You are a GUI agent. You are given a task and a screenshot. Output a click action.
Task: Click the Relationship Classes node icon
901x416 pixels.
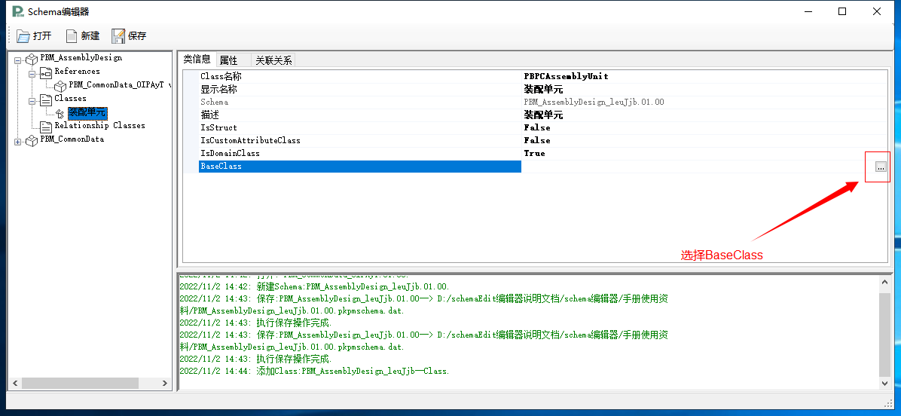pyautogui.click(x=46, y=127)
